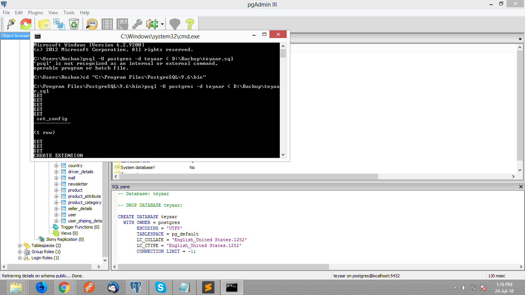Image resolution: width=525 pixels, height=295 pixels.
Task: Open File menu
Action: pyautogui.click(x=6, y=13)
